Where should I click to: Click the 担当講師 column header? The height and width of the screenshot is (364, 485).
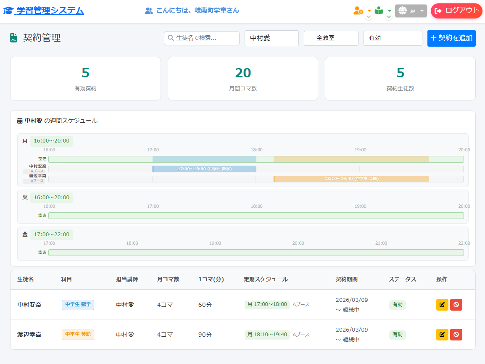point(127,280)
